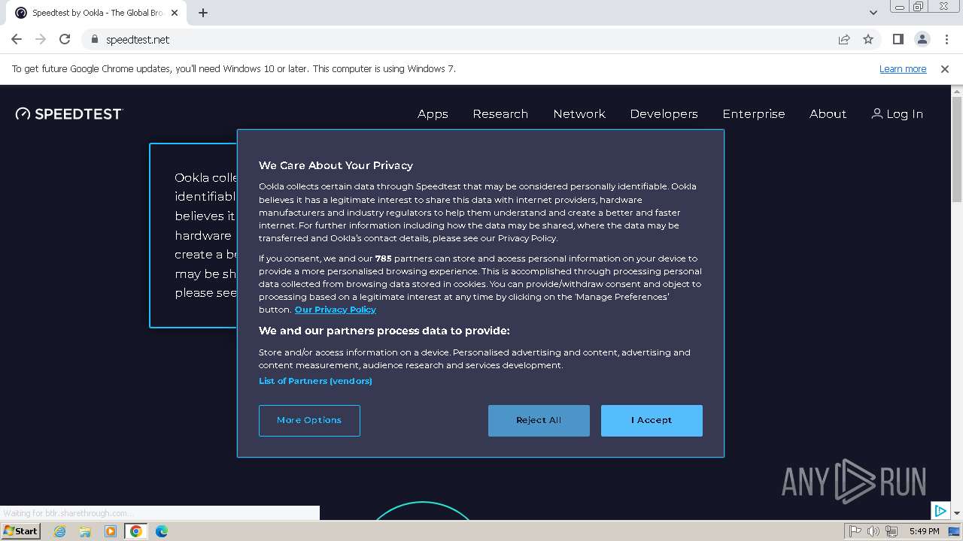Open Learn more link about Chrome updates
Screen dimensions: 963x541
903,69
